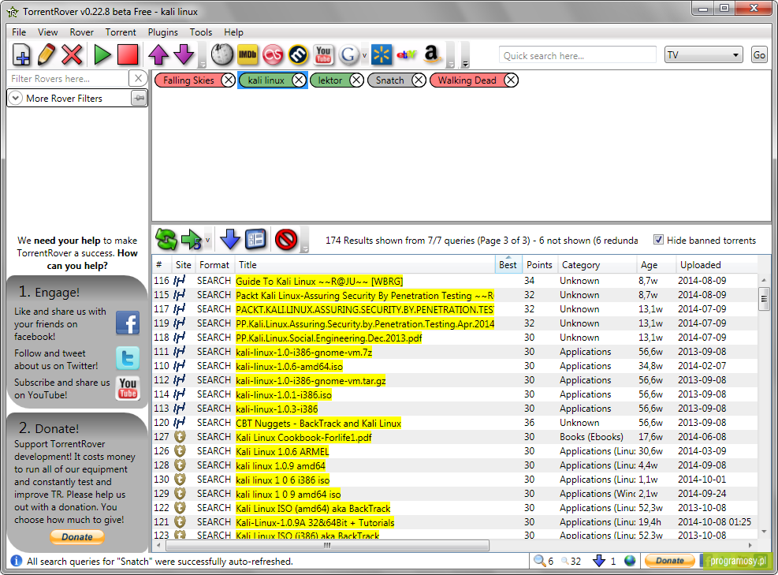
Task: Click Facebook icon in Engage panel
Action: pyautogui.click(x=128, y=323)
